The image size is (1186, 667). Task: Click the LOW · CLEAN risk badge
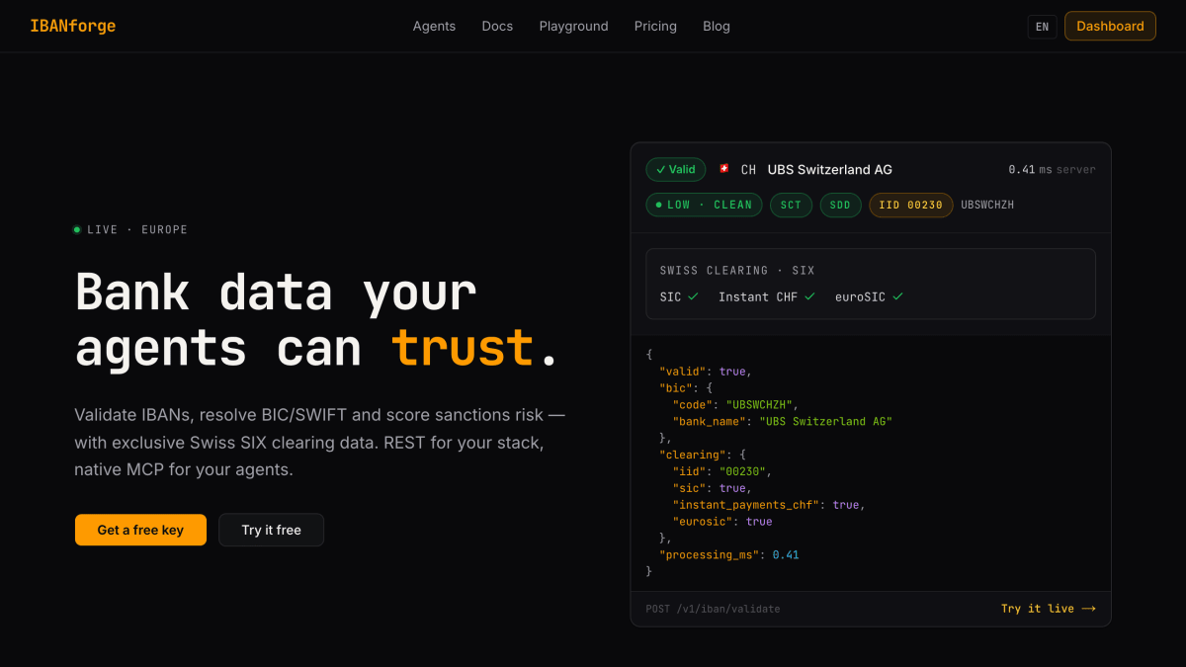point(704,205)
